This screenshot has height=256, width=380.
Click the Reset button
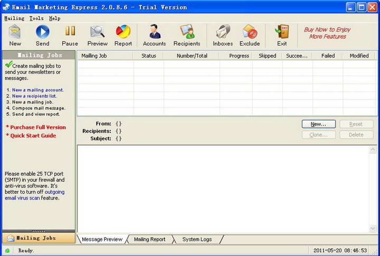coord(356,124)
